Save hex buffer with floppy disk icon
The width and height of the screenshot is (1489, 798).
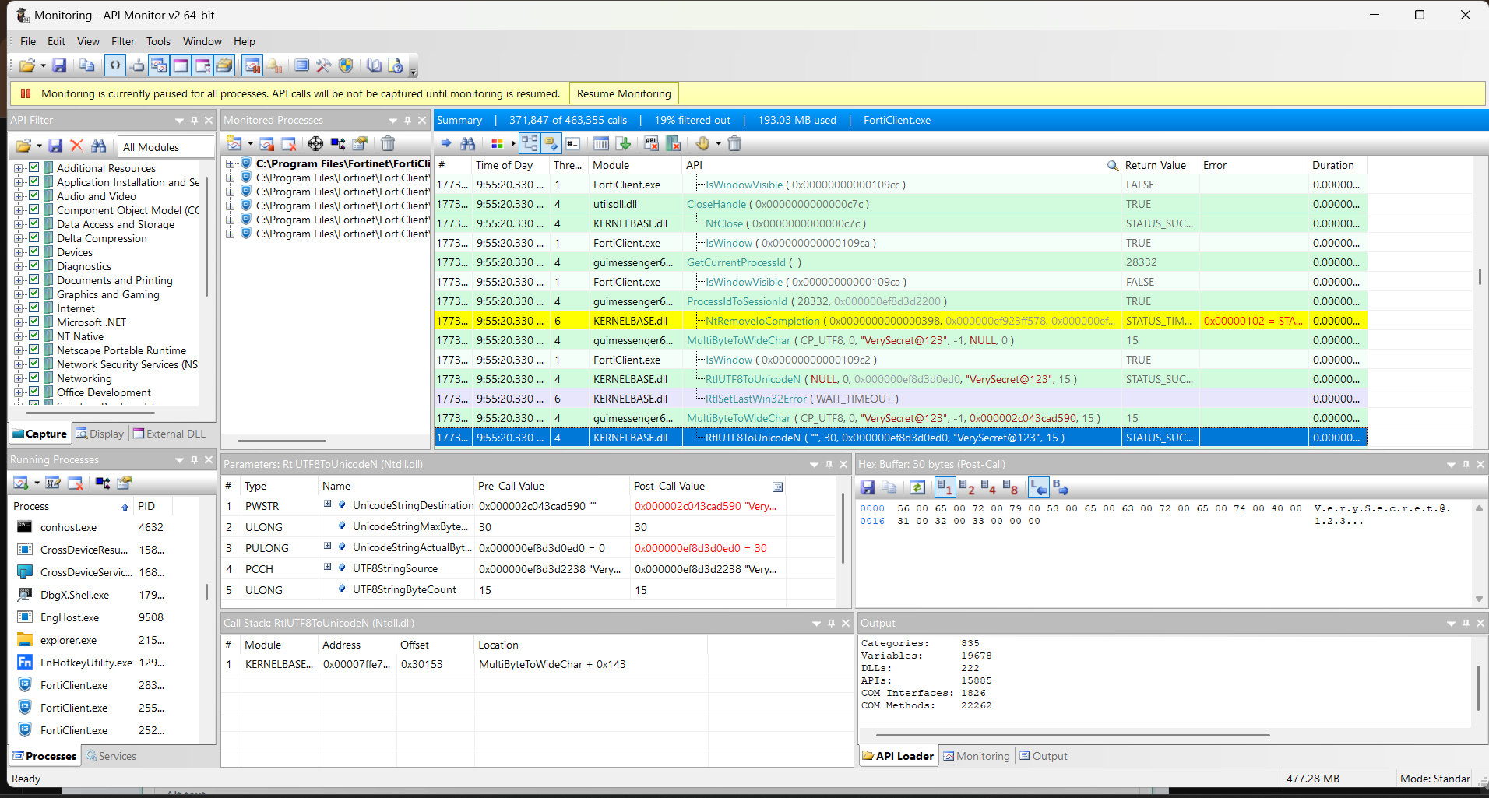pos(868,487)
